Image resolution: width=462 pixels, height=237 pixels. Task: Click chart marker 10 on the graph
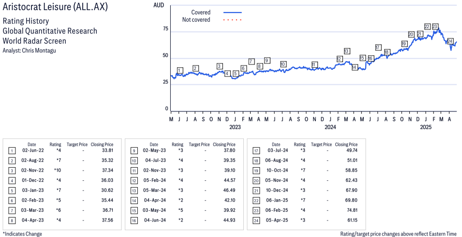283,64
